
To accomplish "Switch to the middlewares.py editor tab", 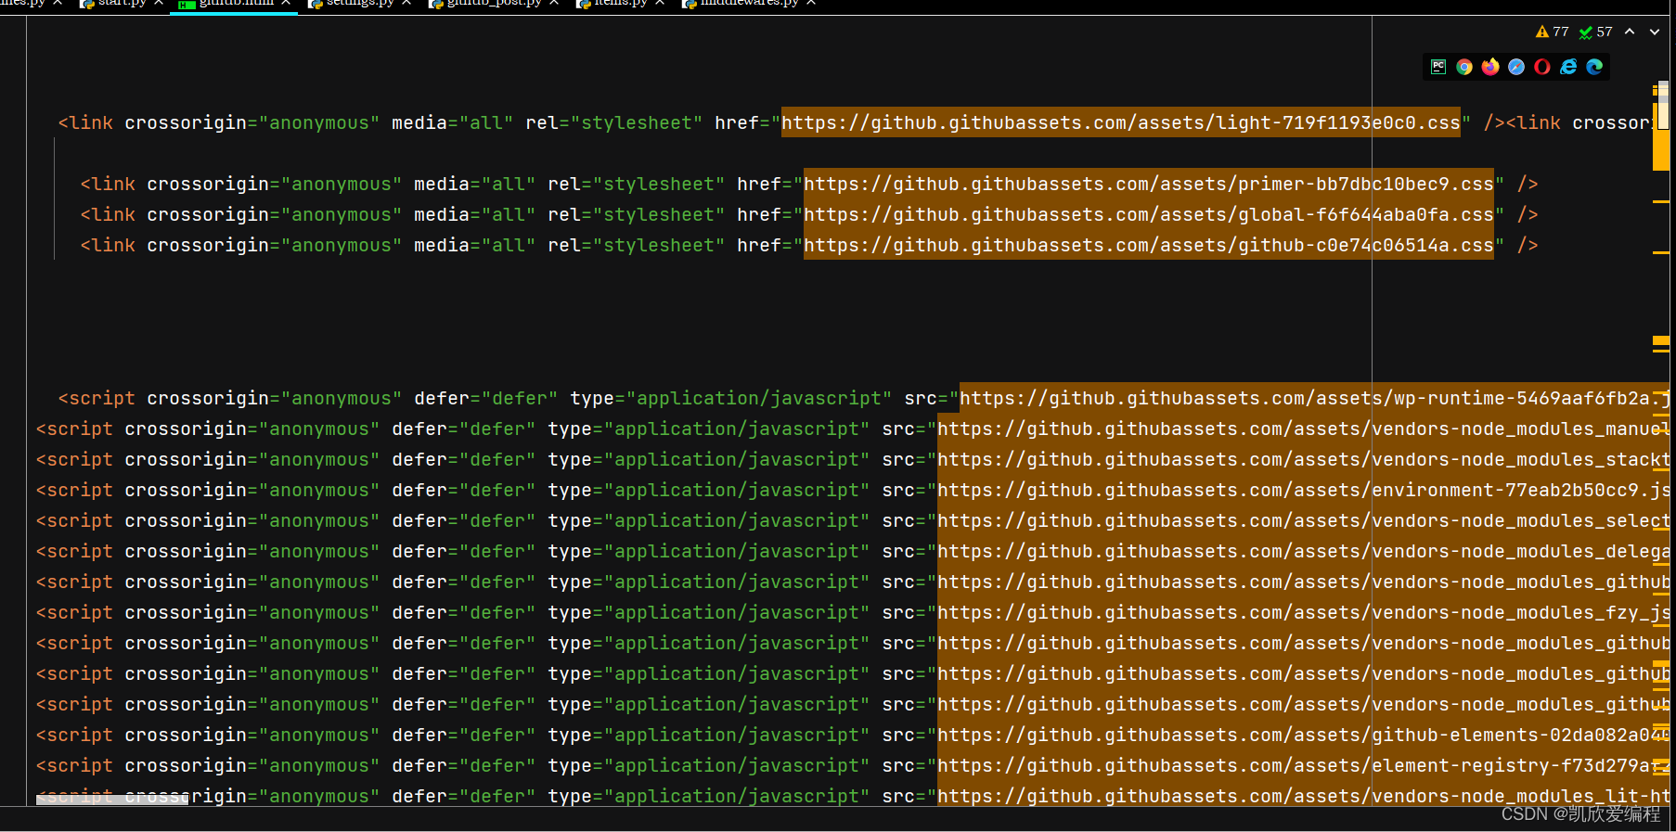I will click(x=748, y=4).
